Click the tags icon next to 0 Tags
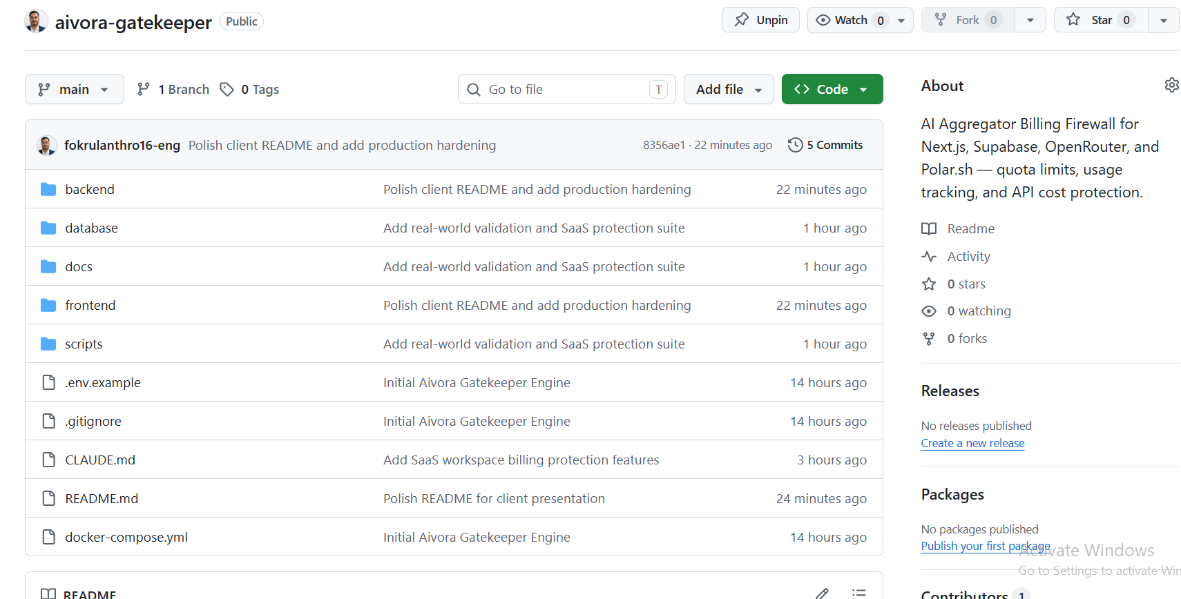 tap(227, 89)
